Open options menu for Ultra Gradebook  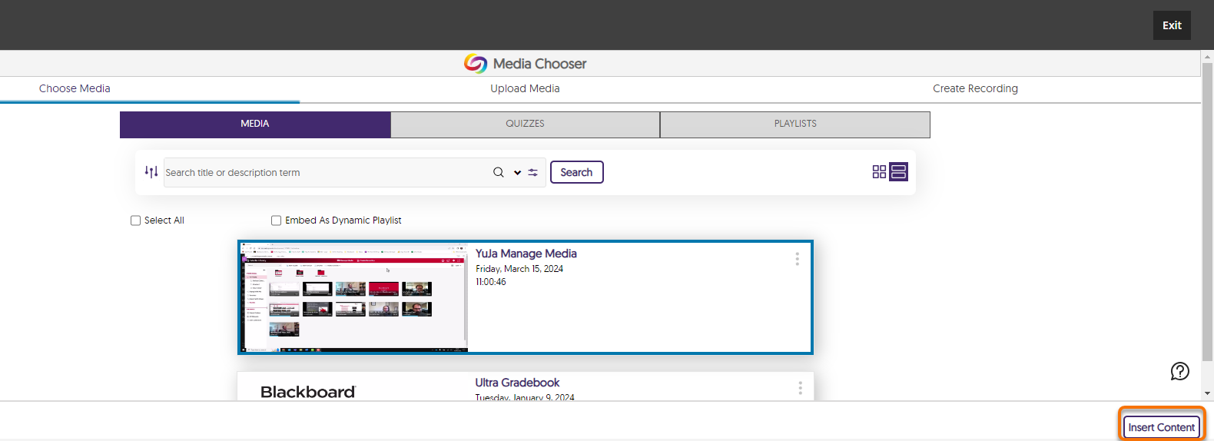800,388
